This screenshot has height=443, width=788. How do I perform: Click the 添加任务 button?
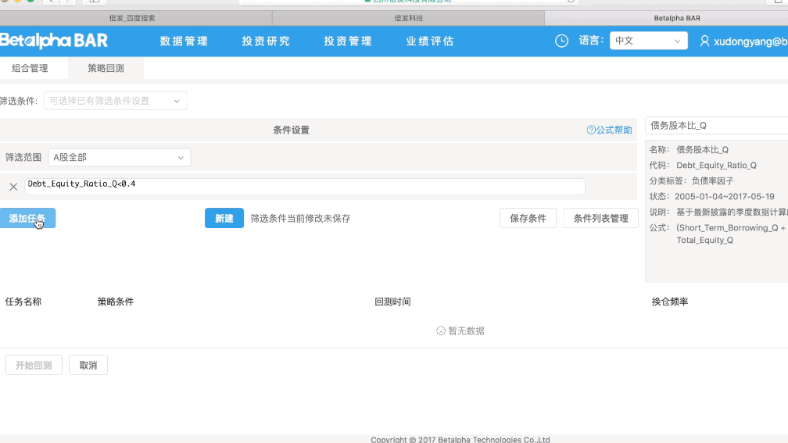pyautogui.click(x=27, y=219)
